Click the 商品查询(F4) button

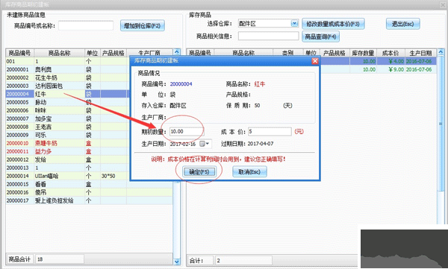(x=320, y=37)
